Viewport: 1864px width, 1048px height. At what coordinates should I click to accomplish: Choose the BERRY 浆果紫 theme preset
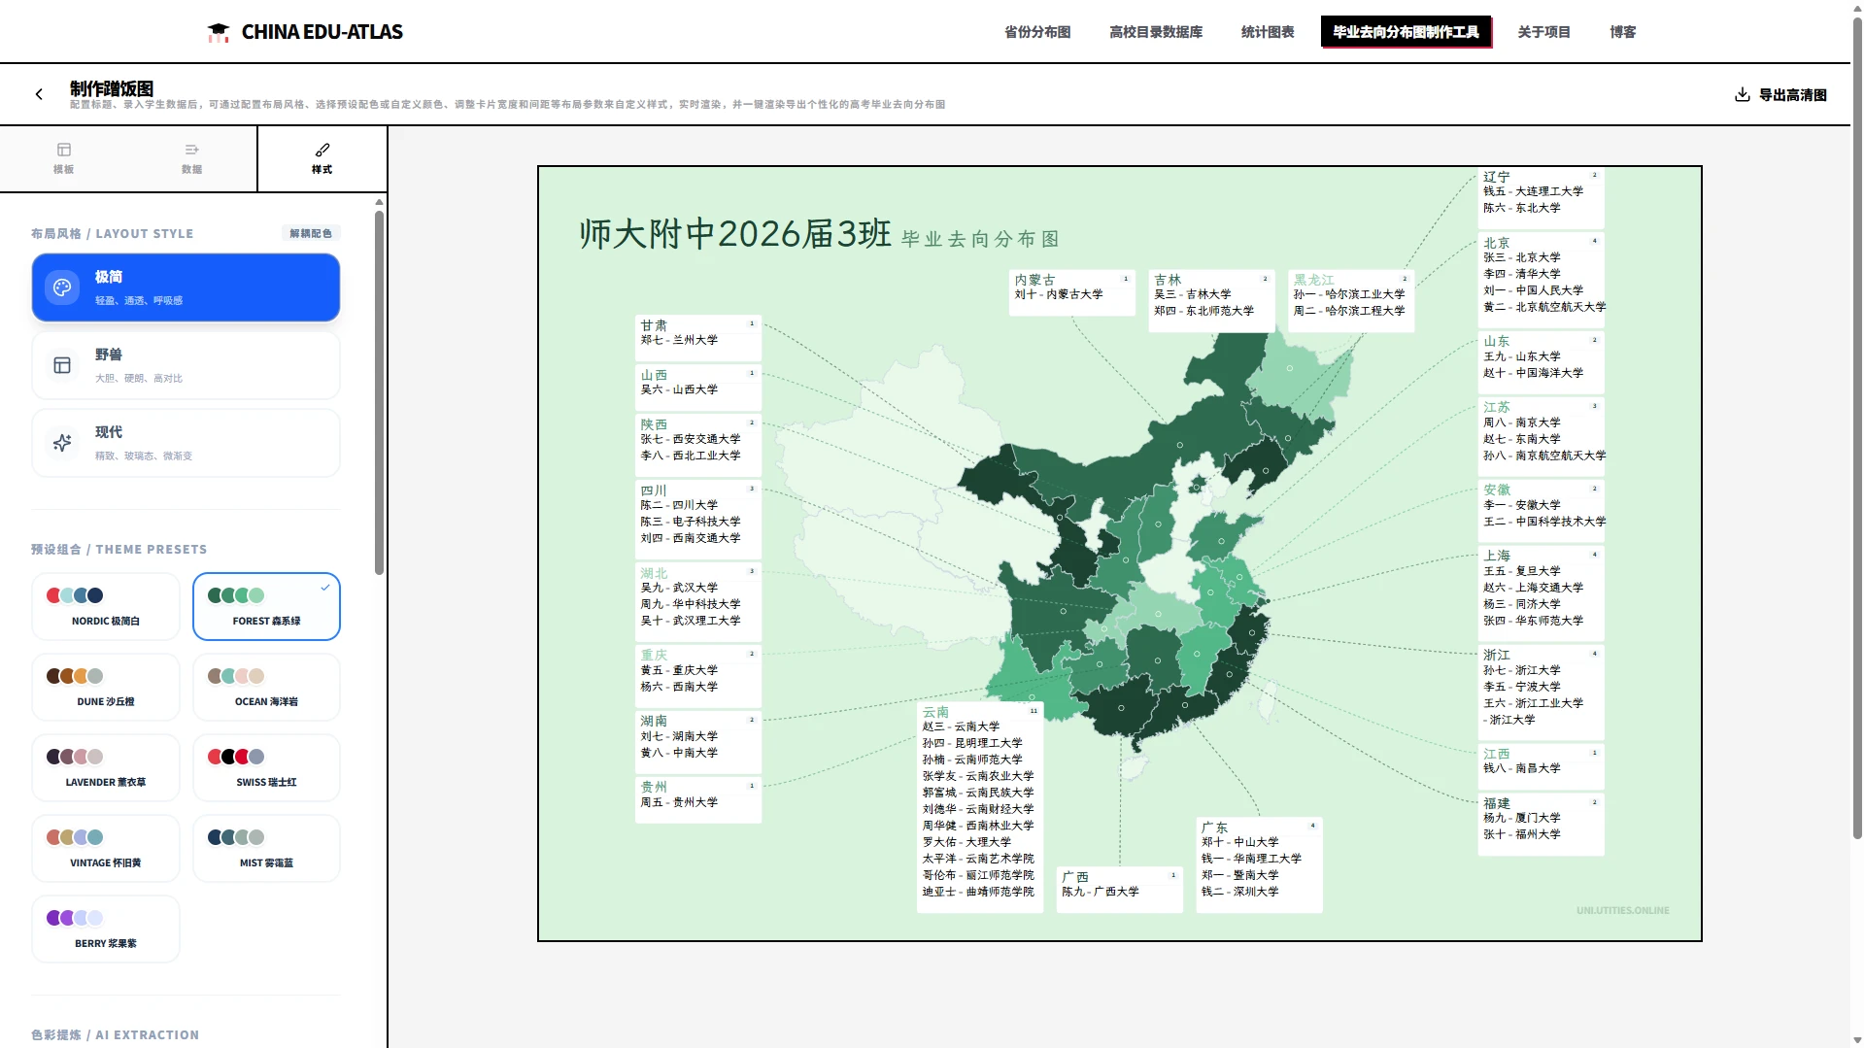[x=106, y=929]
